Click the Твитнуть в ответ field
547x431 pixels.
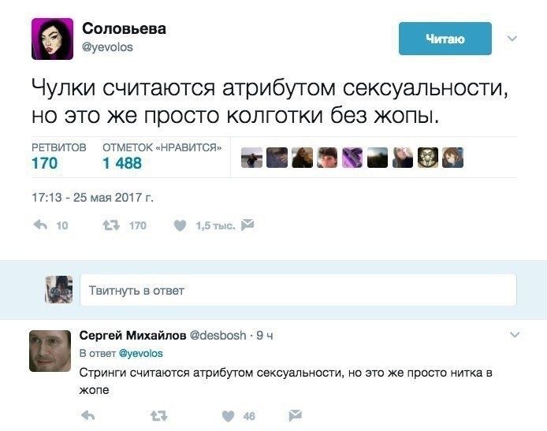point(298,291)
